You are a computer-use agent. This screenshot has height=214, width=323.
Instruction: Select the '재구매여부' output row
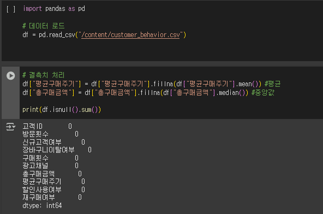point(52,198)
